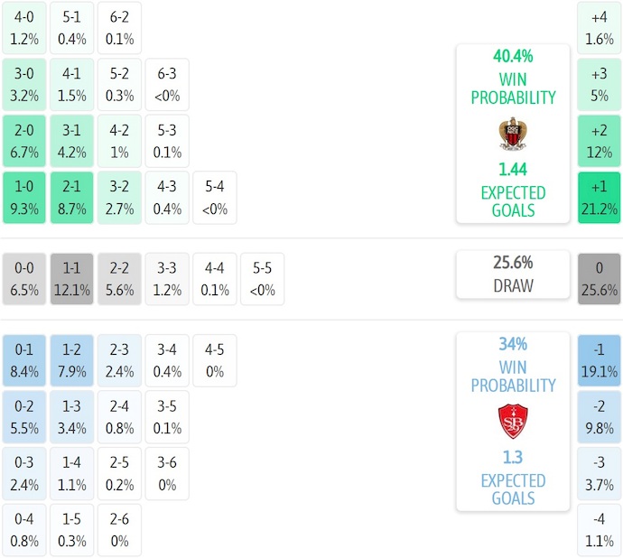This screenshot has width=623, height=558.
Task: Click the +4 margin cell
Action: pyautogui.click(x=600, y=28)
